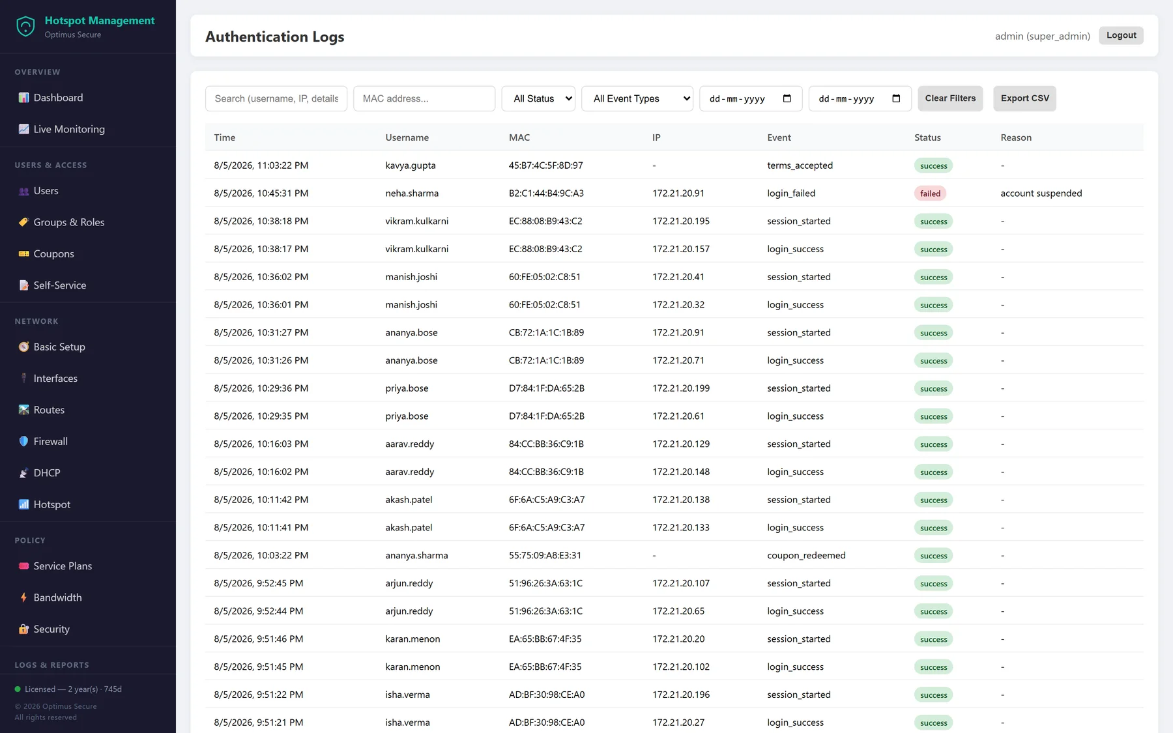Open the Firewall section

pyautogui.click(x=51, y=441)
